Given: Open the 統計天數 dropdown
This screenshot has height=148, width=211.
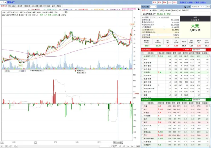Looking at the screenshot, I should point(153,7).
